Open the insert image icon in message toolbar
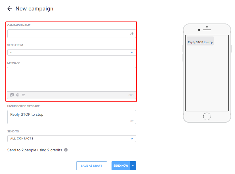Screen dimensions: 235x174 pos(12,95)
